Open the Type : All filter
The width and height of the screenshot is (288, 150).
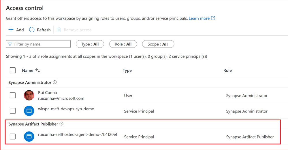90,44
